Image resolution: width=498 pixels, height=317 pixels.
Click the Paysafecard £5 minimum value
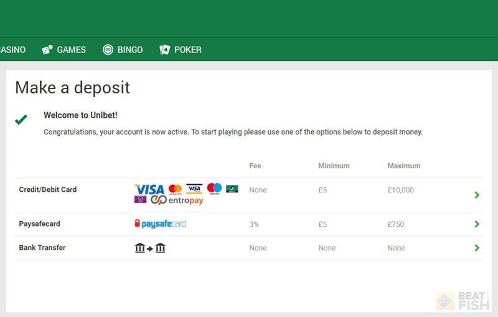(322, 224)
